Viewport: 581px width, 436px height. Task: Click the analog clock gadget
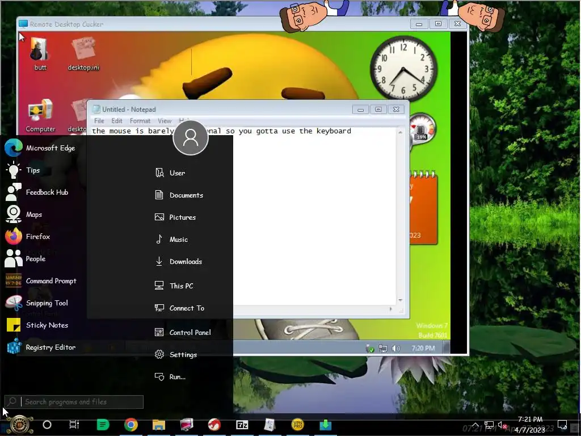click(x=403, y=68)
